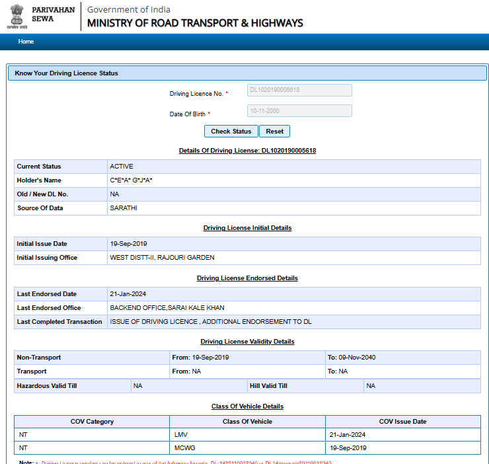489x464 pixels.
Task: Click the Class Of Vehicle column header
Action: pyautogui.click(x=247, y=422)
